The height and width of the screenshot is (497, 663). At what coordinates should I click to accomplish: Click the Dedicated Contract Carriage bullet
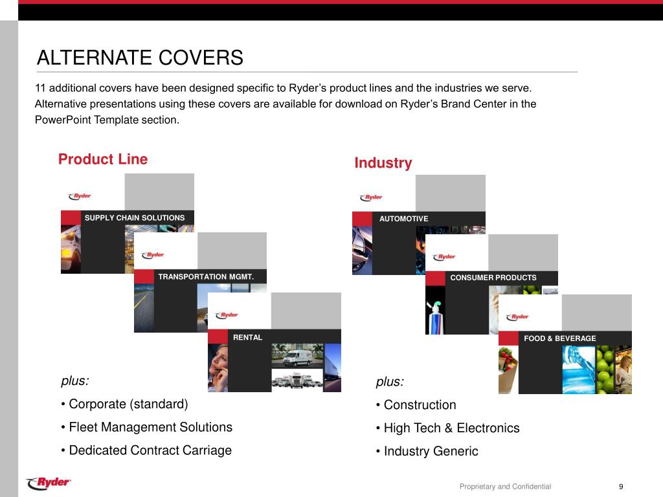point(146,450)
